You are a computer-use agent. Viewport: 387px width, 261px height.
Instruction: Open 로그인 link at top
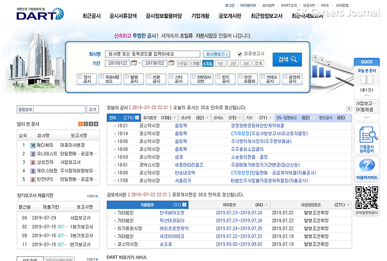230,5
